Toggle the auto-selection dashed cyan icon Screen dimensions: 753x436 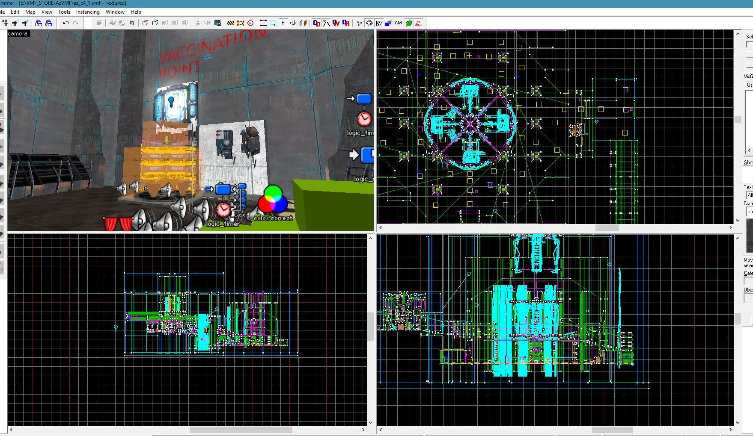pyautogui.click(x=273, y=23)
